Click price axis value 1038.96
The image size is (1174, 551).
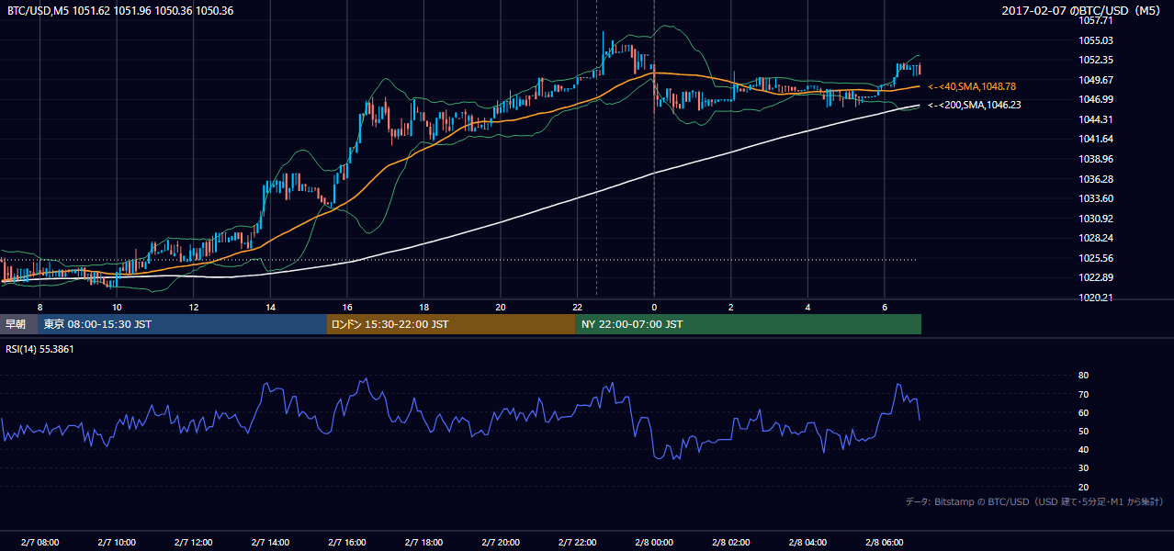tap(1097, 159)
